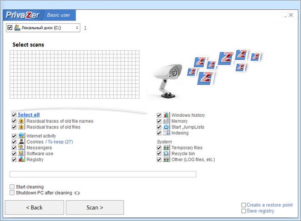The width and height of the screenshot is (301, 221).
Task: Click the Basic user mode tab
Action: coord(59,15)
